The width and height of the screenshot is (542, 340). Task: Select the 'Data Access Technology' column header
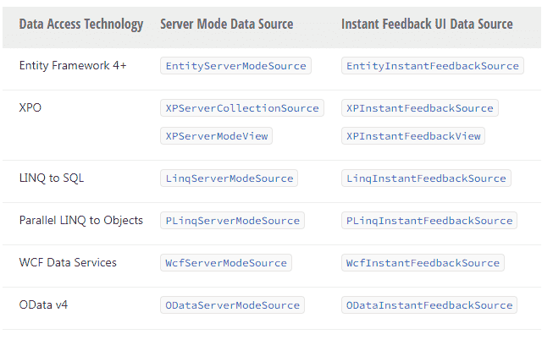(x=81, y=25)
